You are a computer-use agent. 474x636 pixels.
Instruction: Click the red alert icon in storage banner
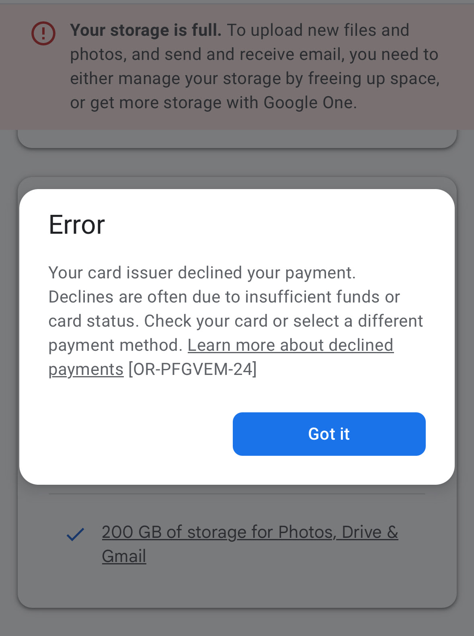tap(43, 33)
